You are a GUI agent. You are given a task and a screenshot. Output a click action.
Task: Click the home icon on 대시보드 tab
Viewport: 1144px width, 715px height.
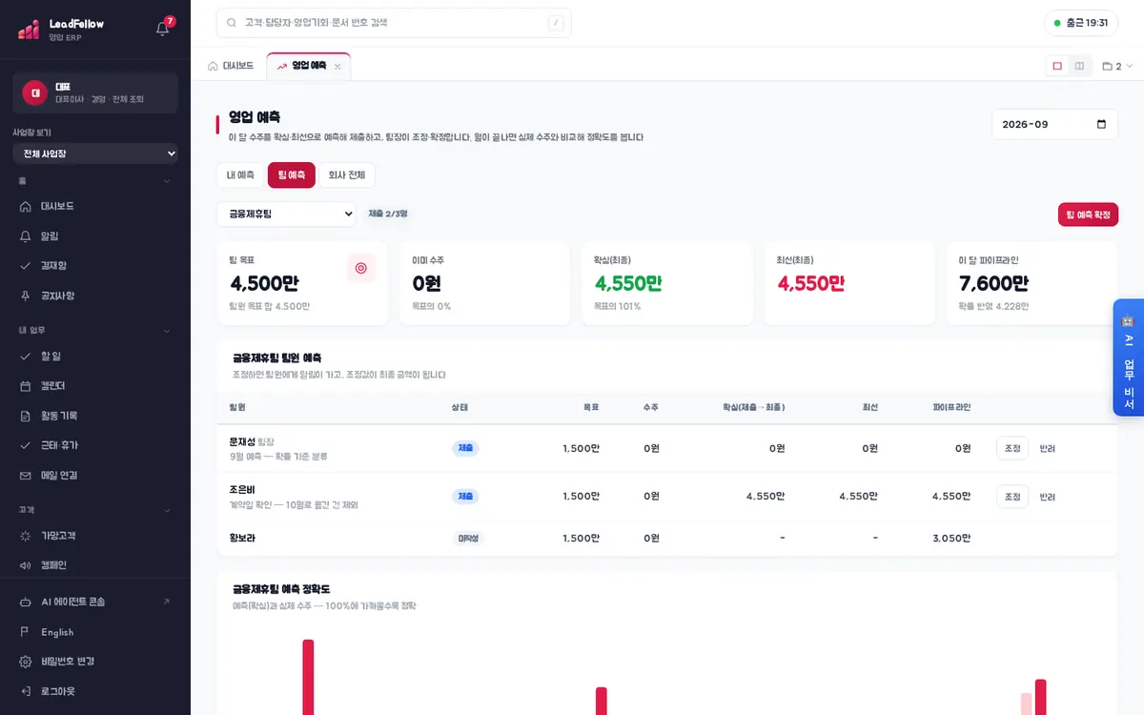pyautogui.click(x=213, y=66)
